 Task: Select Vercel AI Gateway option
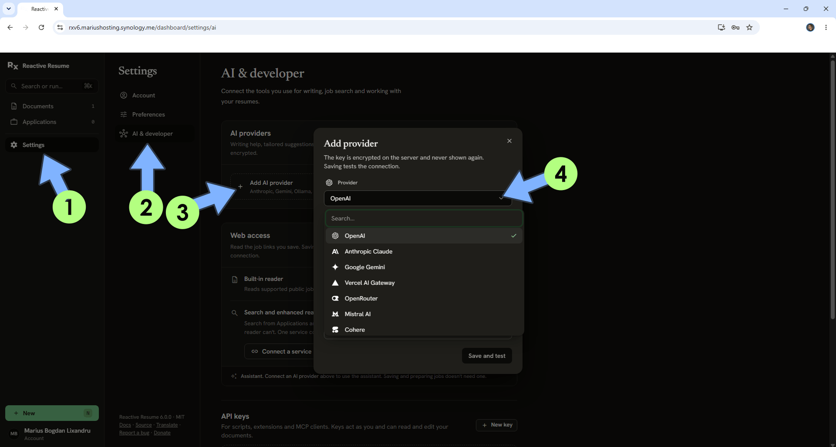tap(424, 283)
